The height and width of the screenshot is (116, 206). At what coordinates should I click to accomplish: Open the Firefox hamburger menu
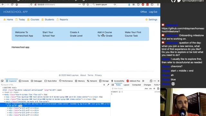158,5
